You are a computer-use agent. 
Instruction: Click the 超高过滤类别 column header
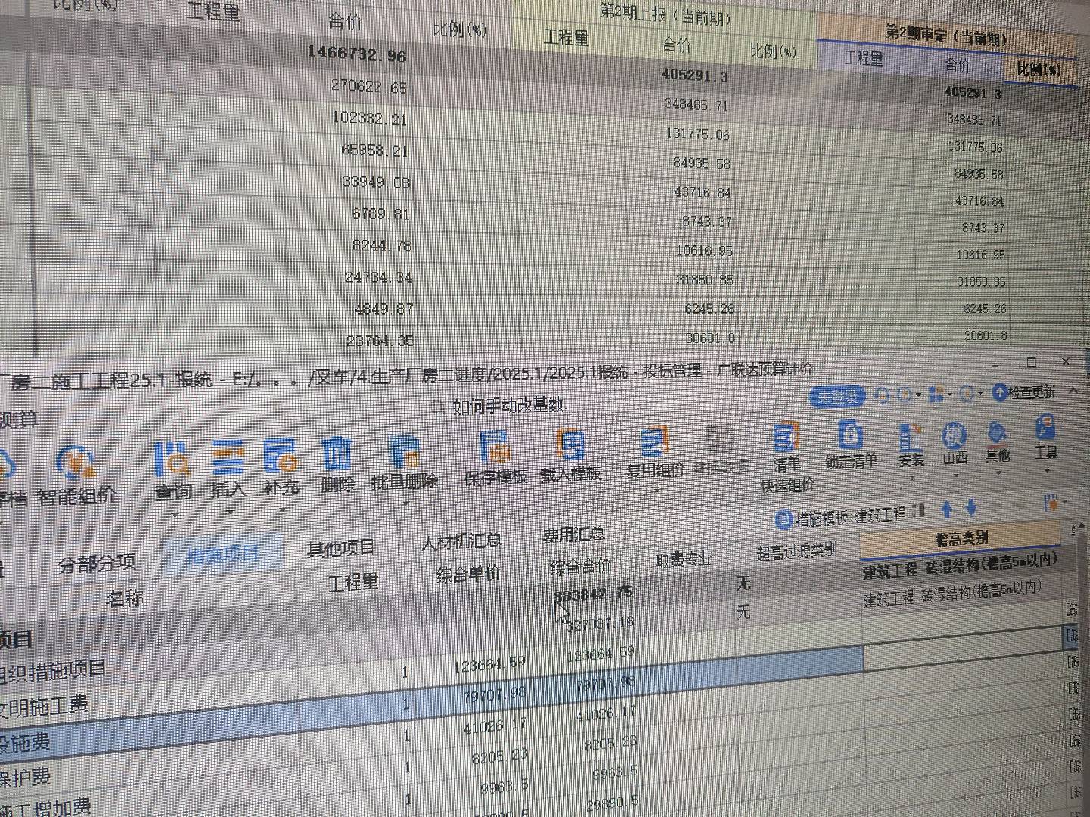coord(796,552)
